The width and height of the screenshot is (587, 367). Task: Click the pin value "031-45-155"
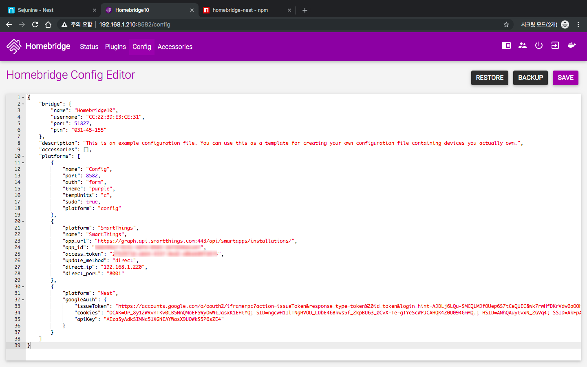click(x=89, y=130)
